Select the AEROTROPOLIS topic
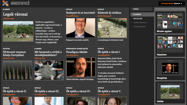Image resolution: width=187 pixels, height=105 pixels. click(x=140, y=23)
